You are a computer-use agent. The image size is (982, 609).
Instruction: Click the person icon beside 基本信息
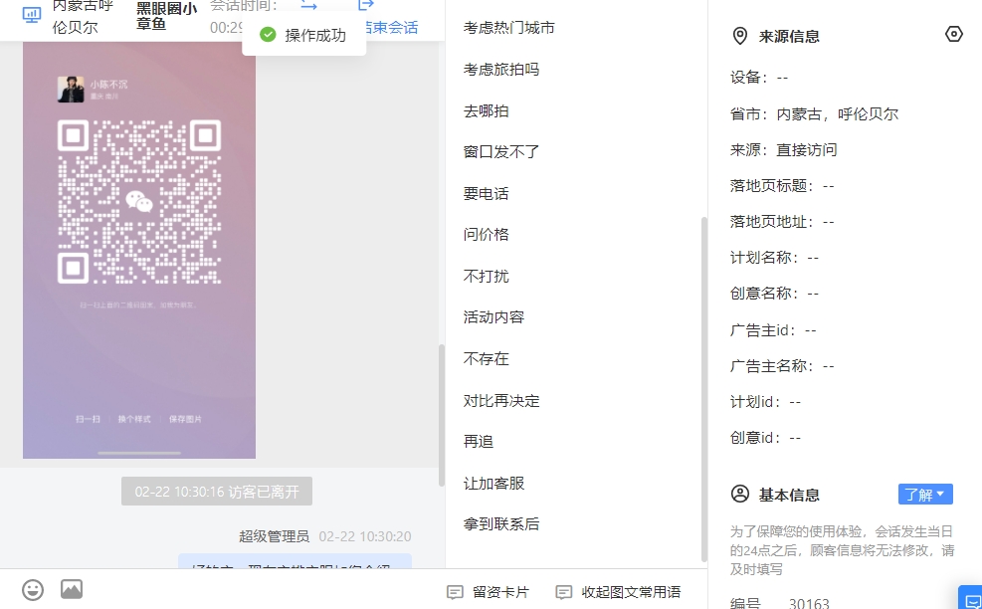(739, 494)
